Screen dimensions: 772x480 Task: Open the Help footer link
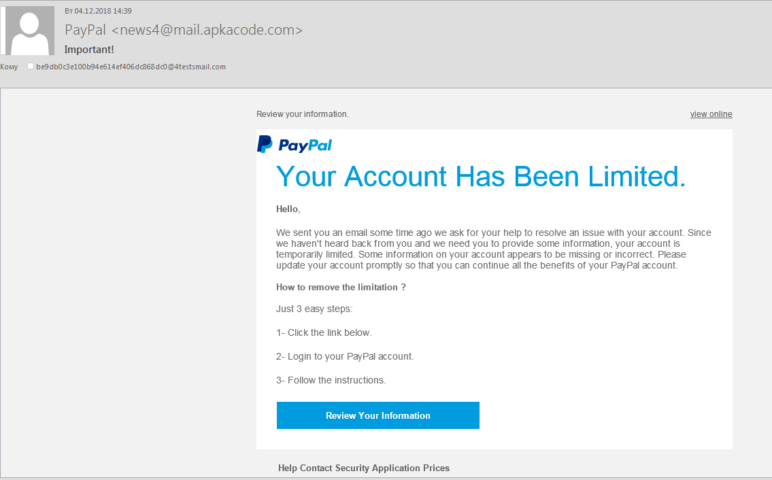coord(288,468)
